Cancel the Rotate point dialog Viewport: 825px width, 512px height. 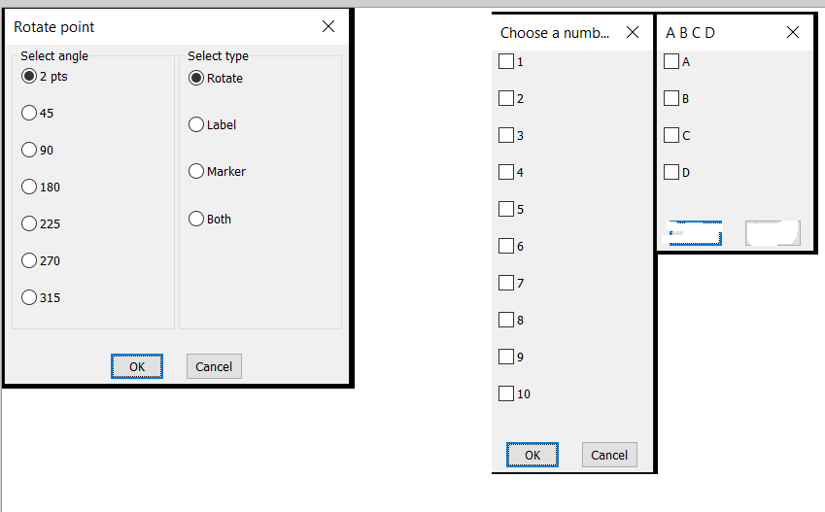(214, 366)
